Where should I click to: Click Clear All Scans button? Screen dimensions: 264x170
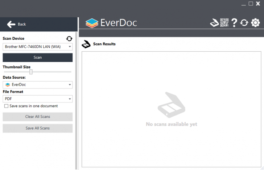[38, 117]
